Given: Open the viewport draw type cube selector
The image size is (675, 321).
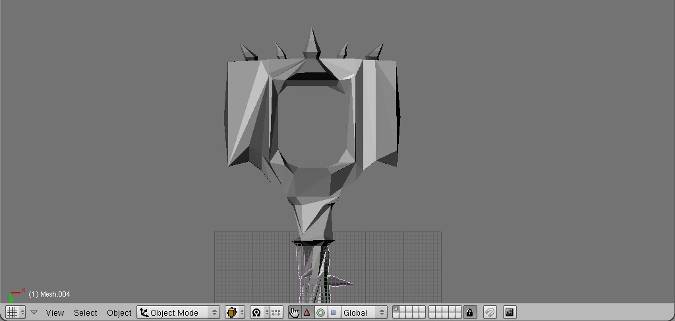Looking at the screenshot, I should 235,312.
